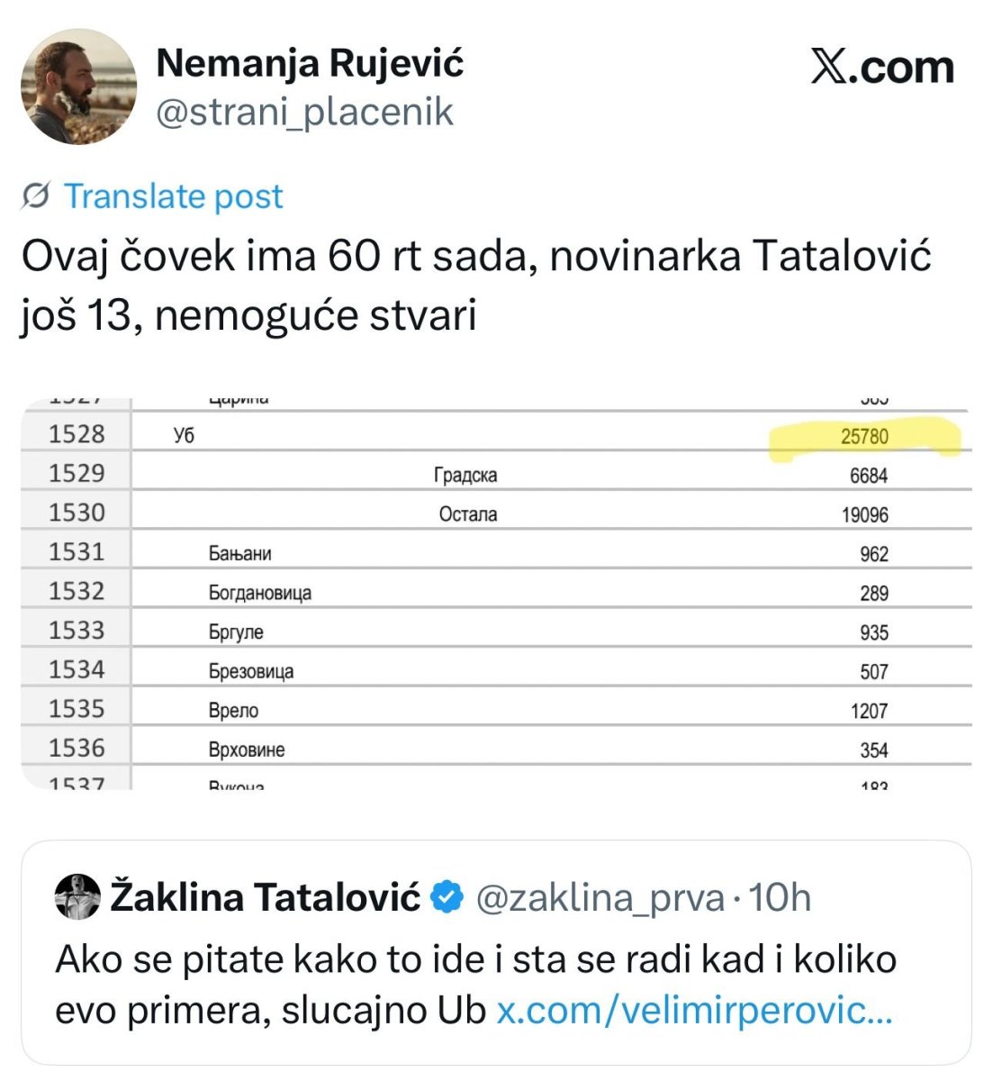Open the attached table image
The image size is (993, 1081).
tap(496, 594)
